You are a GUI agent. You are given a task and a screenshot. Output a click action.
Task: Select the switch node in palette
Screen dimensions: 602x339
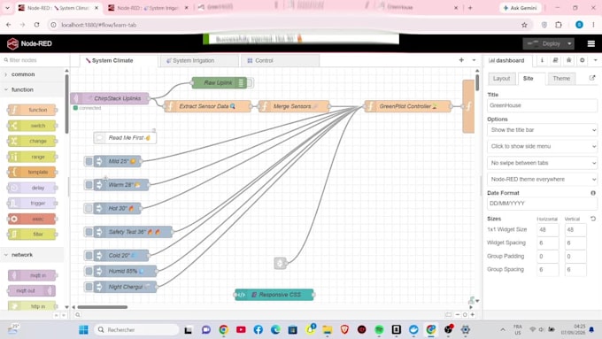[32, 126]
